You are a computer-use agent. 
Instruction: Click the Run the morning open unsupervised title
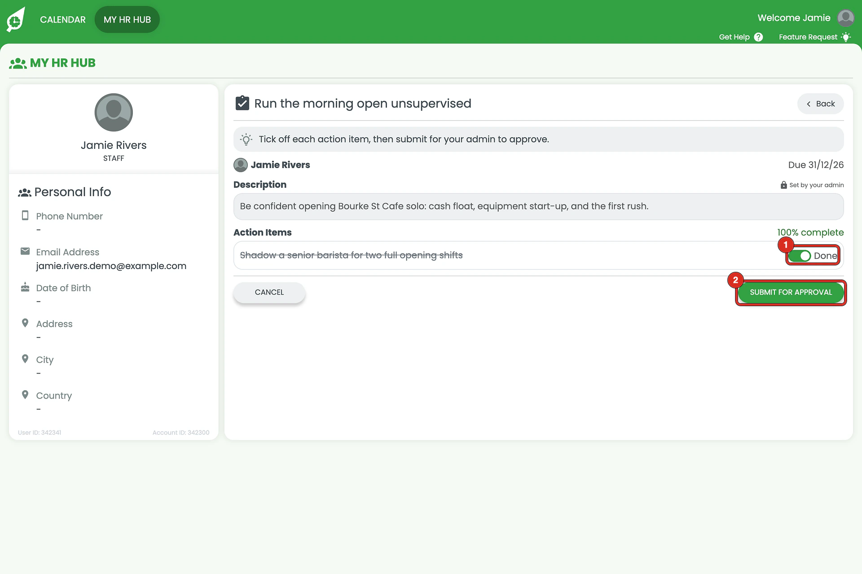click(363, 104)
